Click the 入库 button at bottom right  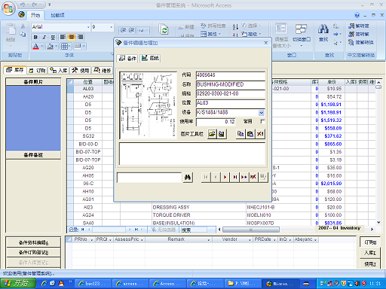(x=370, y=253)
